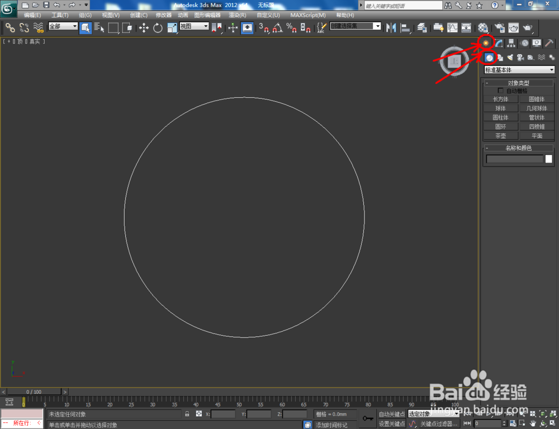Open the Curve Editor from the toolbar
Viewport: 559px width, 429px height.
(x=452, y=27)
